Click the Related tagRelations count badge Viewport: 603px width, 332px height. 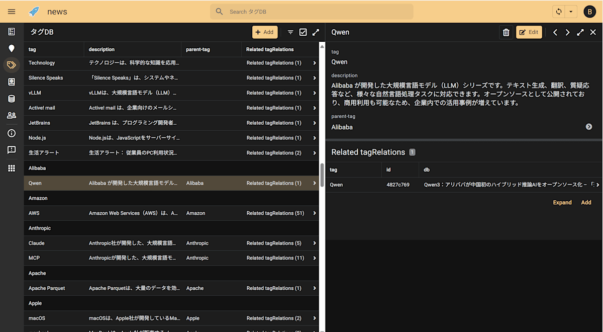click(x=413, y=152)
